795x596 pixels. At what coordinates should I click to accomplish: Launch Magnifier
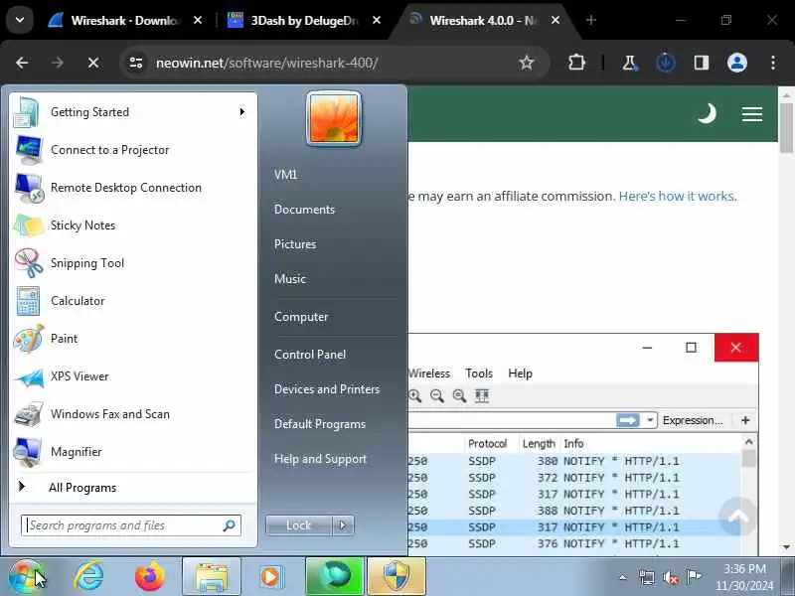coord(132,452)
